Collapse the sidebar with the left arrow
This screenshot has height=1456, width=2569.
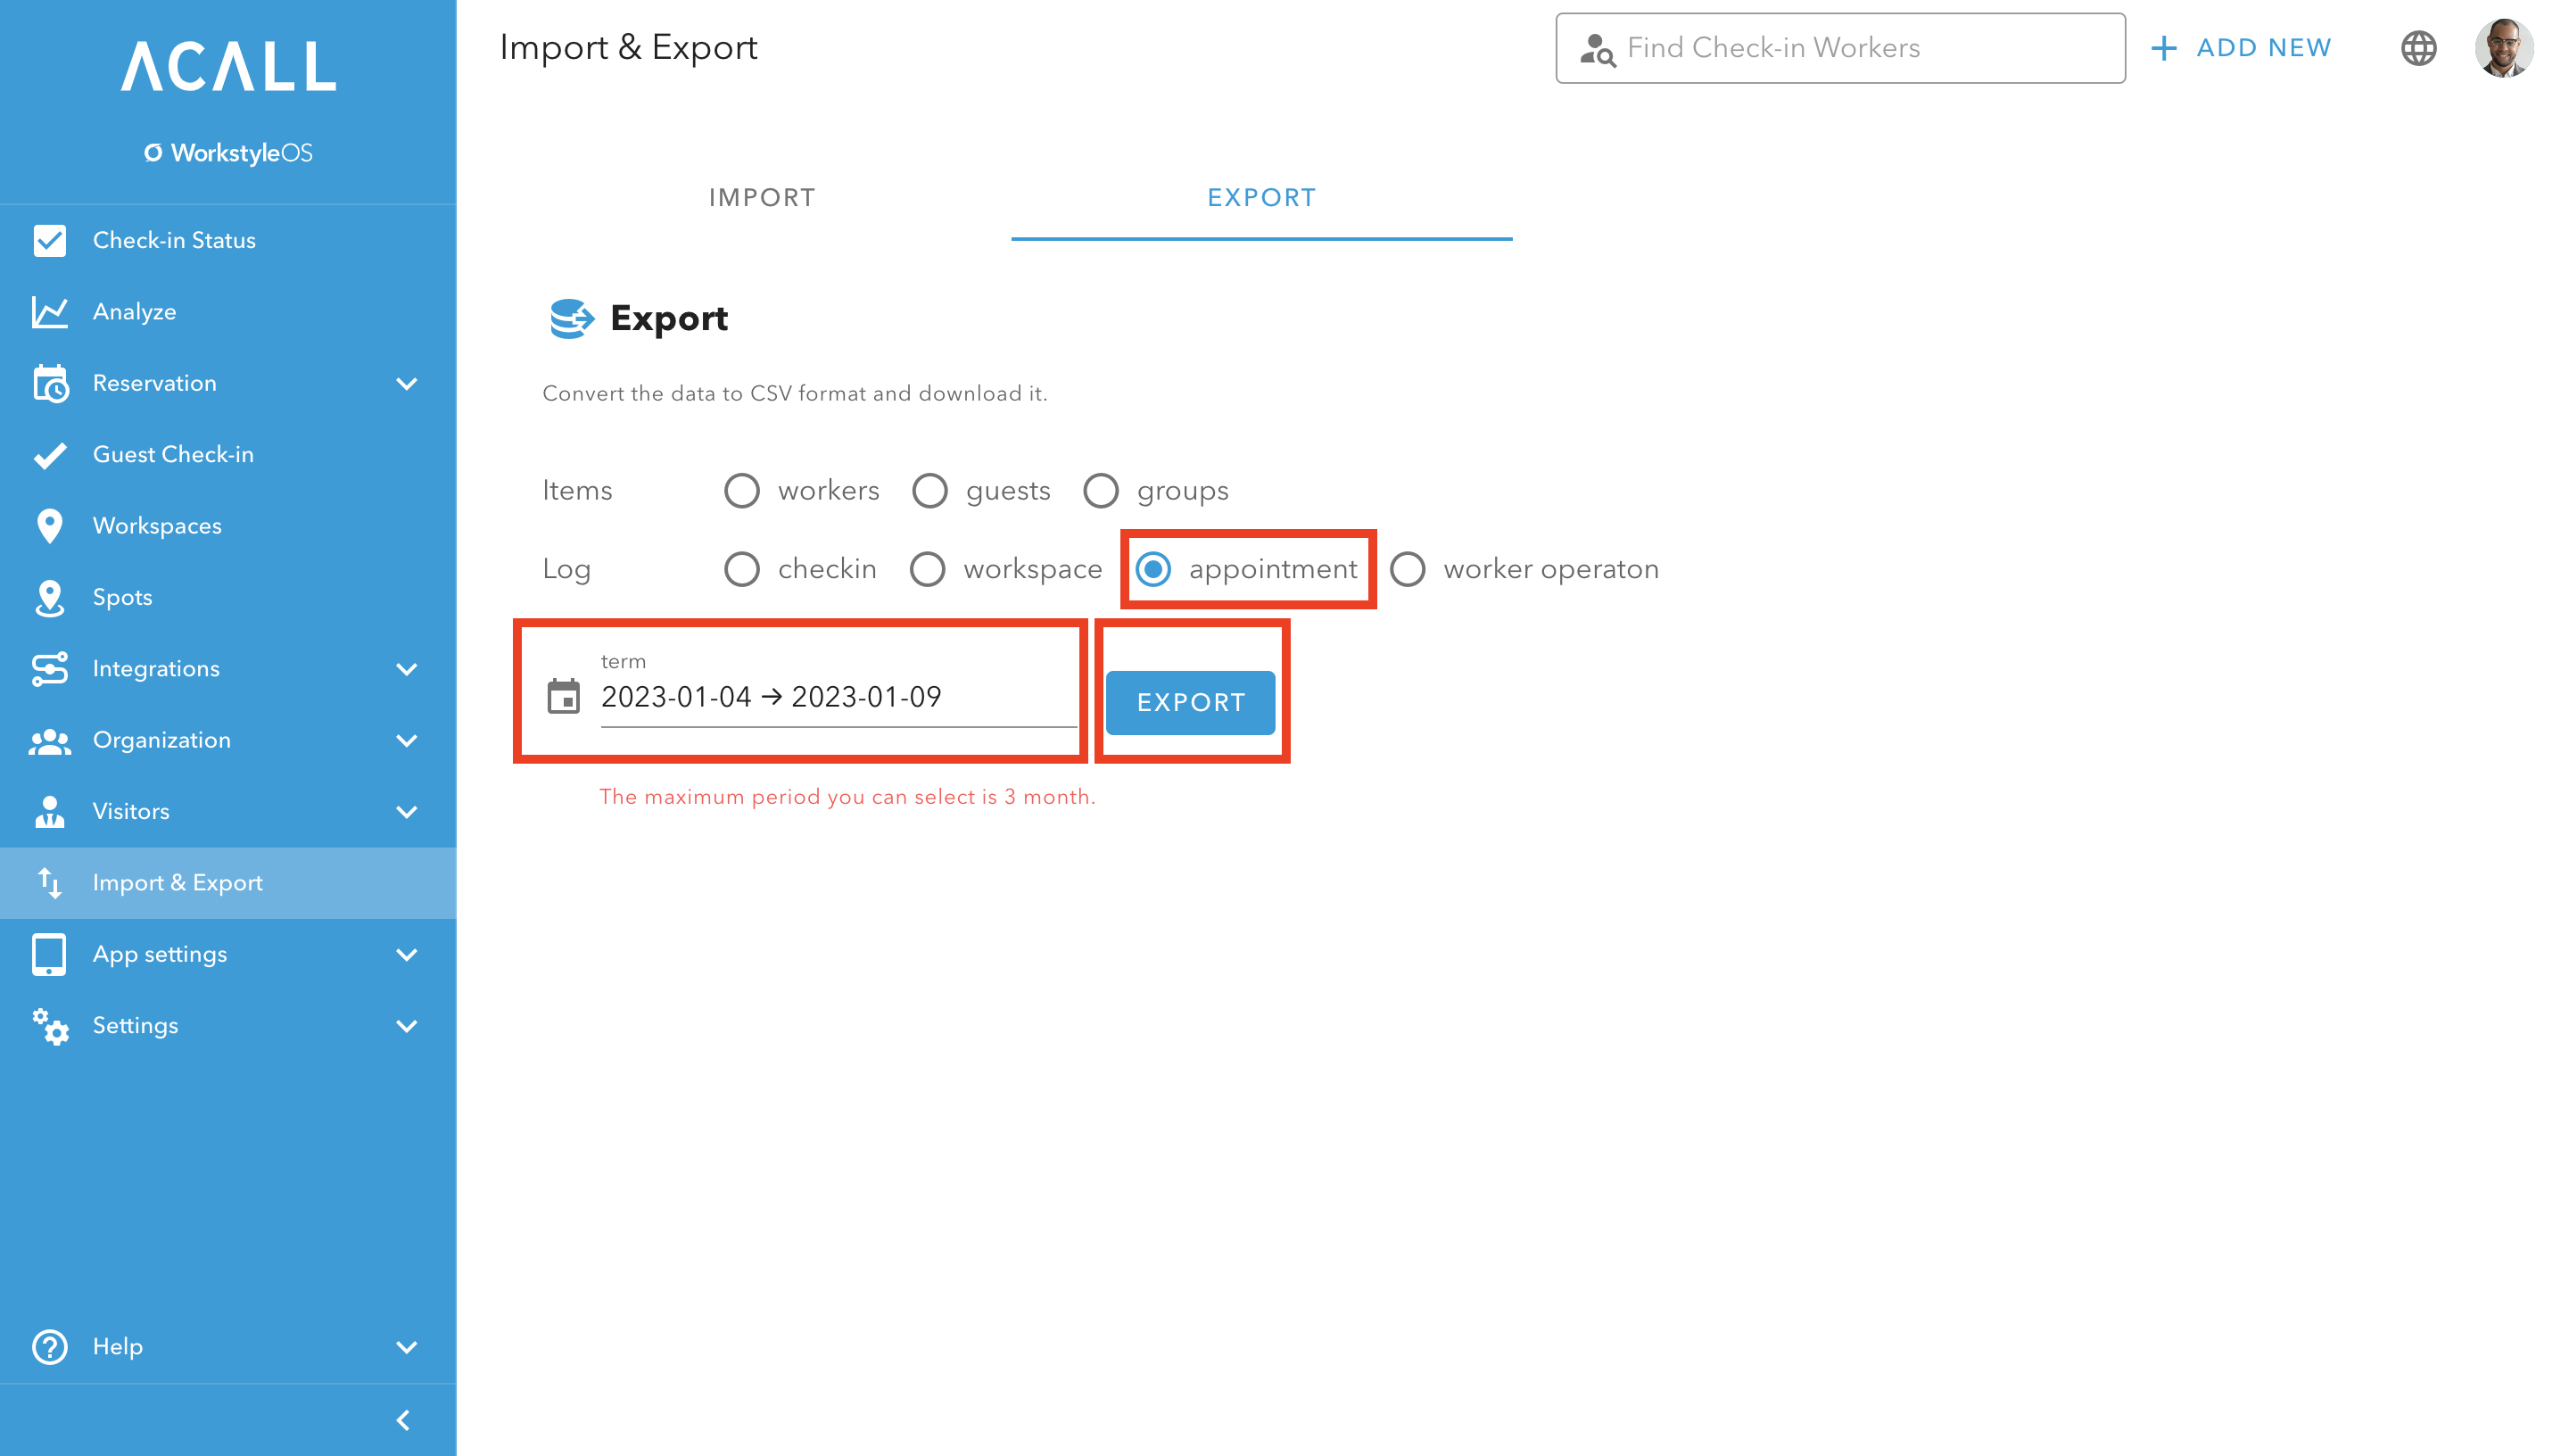(403, 1420)
